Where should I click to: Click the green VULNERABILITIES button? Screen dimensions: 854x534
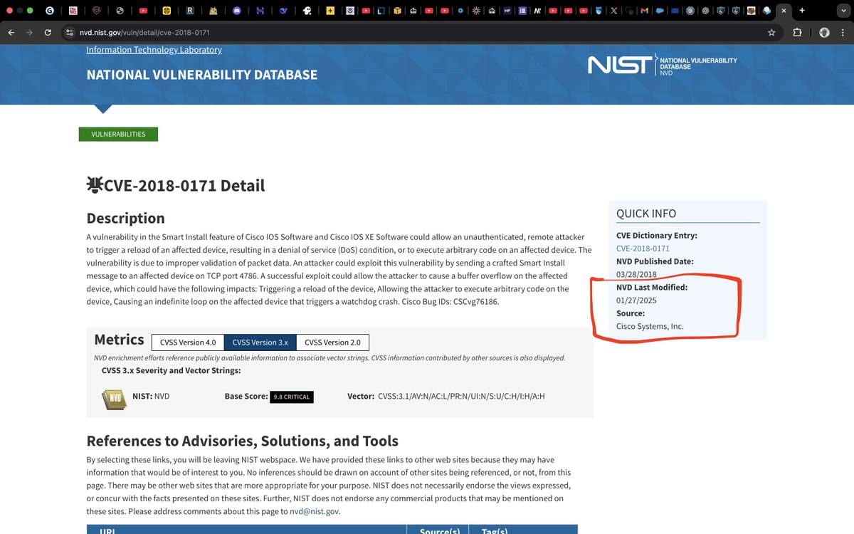[118, 134]
